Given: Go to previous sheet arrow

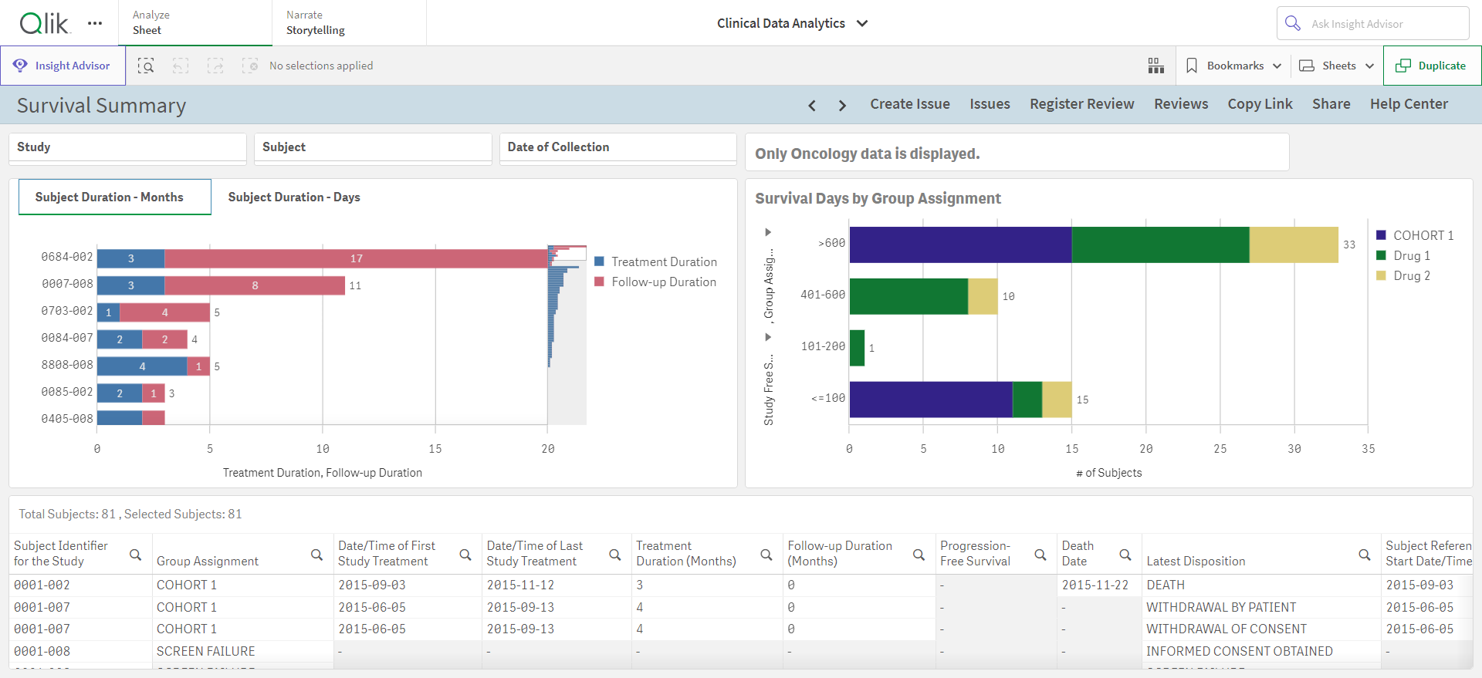Looking at the screenshot, I should (x=812, y=105).
